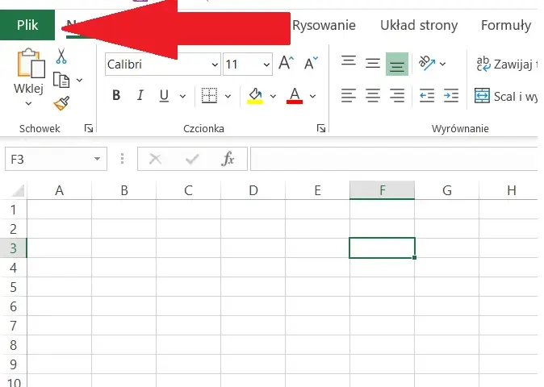Screen dimensions: 544x387
Task: Toggle the highlighted bottom align button
Action: (x=397, y=64)
